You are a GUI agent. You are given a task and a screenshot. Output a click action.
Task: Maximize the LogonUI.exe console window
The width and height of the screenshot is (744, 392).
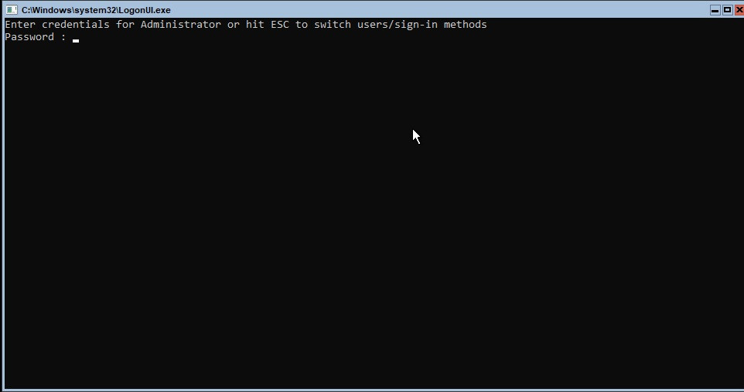pos(727,10)
